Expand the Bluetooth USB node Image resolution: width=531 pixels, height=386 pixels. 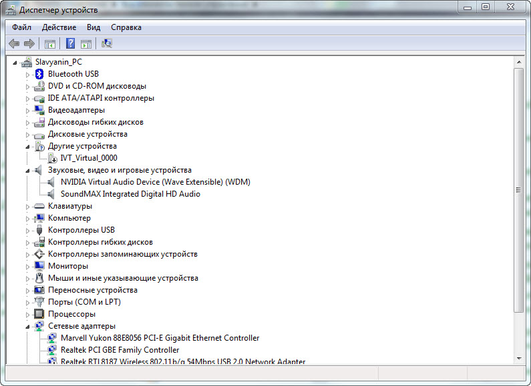(28, 75)
